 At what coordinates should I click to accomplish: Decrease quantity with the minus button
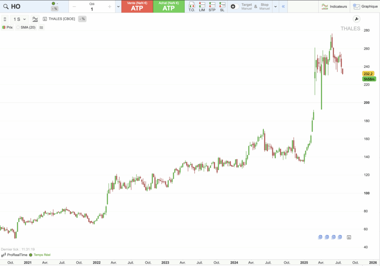(74, 7)
